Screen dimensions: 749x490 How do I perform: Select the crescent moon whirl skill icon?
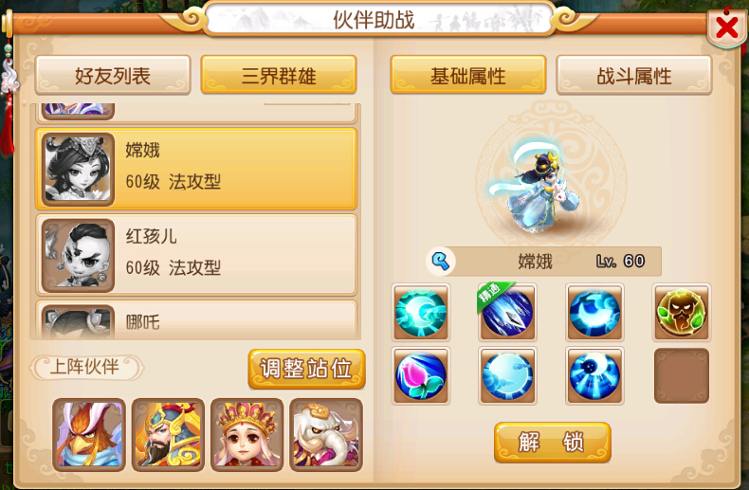click(420, 313)
